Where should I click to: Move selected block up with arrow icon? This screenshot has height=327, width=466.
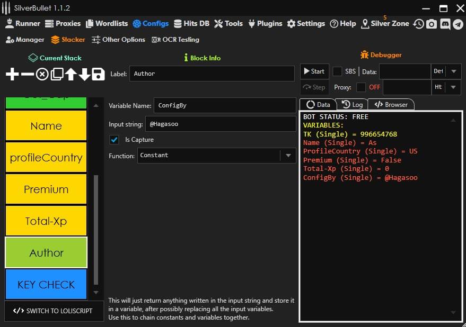click(x=71, y=74)
